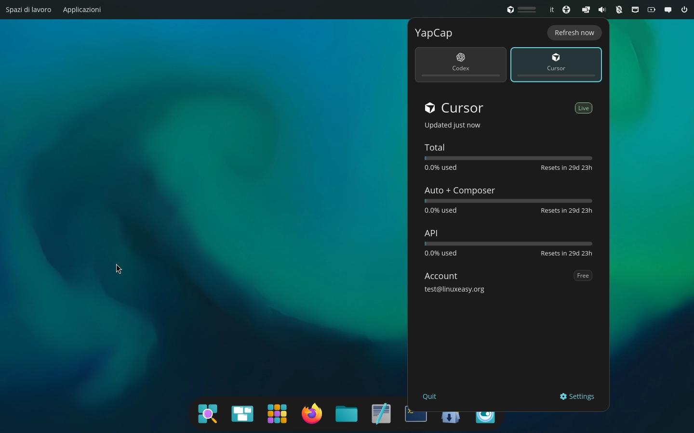Open the Applicazioni menu
694x433 pixels.
tap(82, 10)
